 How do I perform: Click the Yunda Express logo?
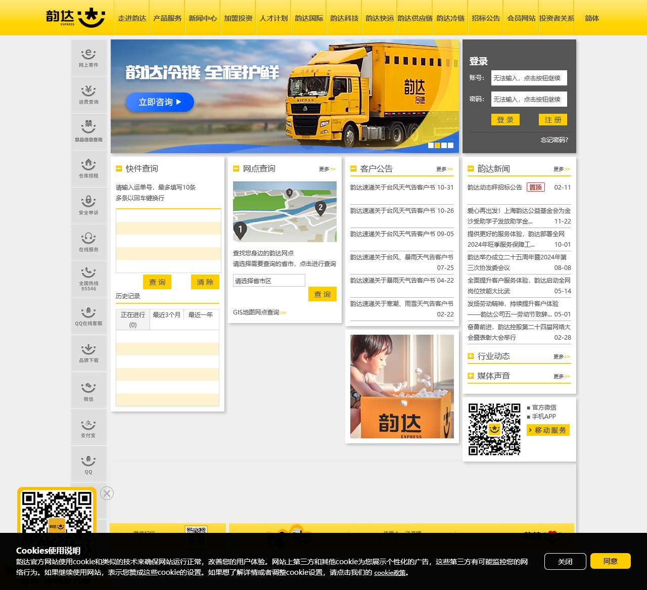click(x=76, y=17)
